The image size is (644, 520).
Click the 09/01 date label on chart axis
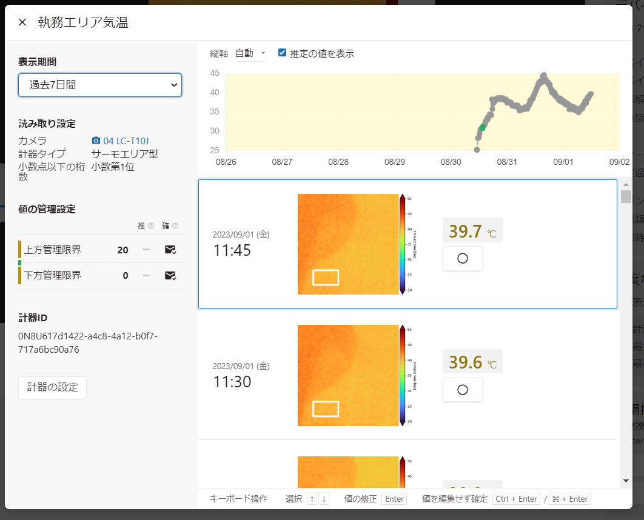[563, 162]
